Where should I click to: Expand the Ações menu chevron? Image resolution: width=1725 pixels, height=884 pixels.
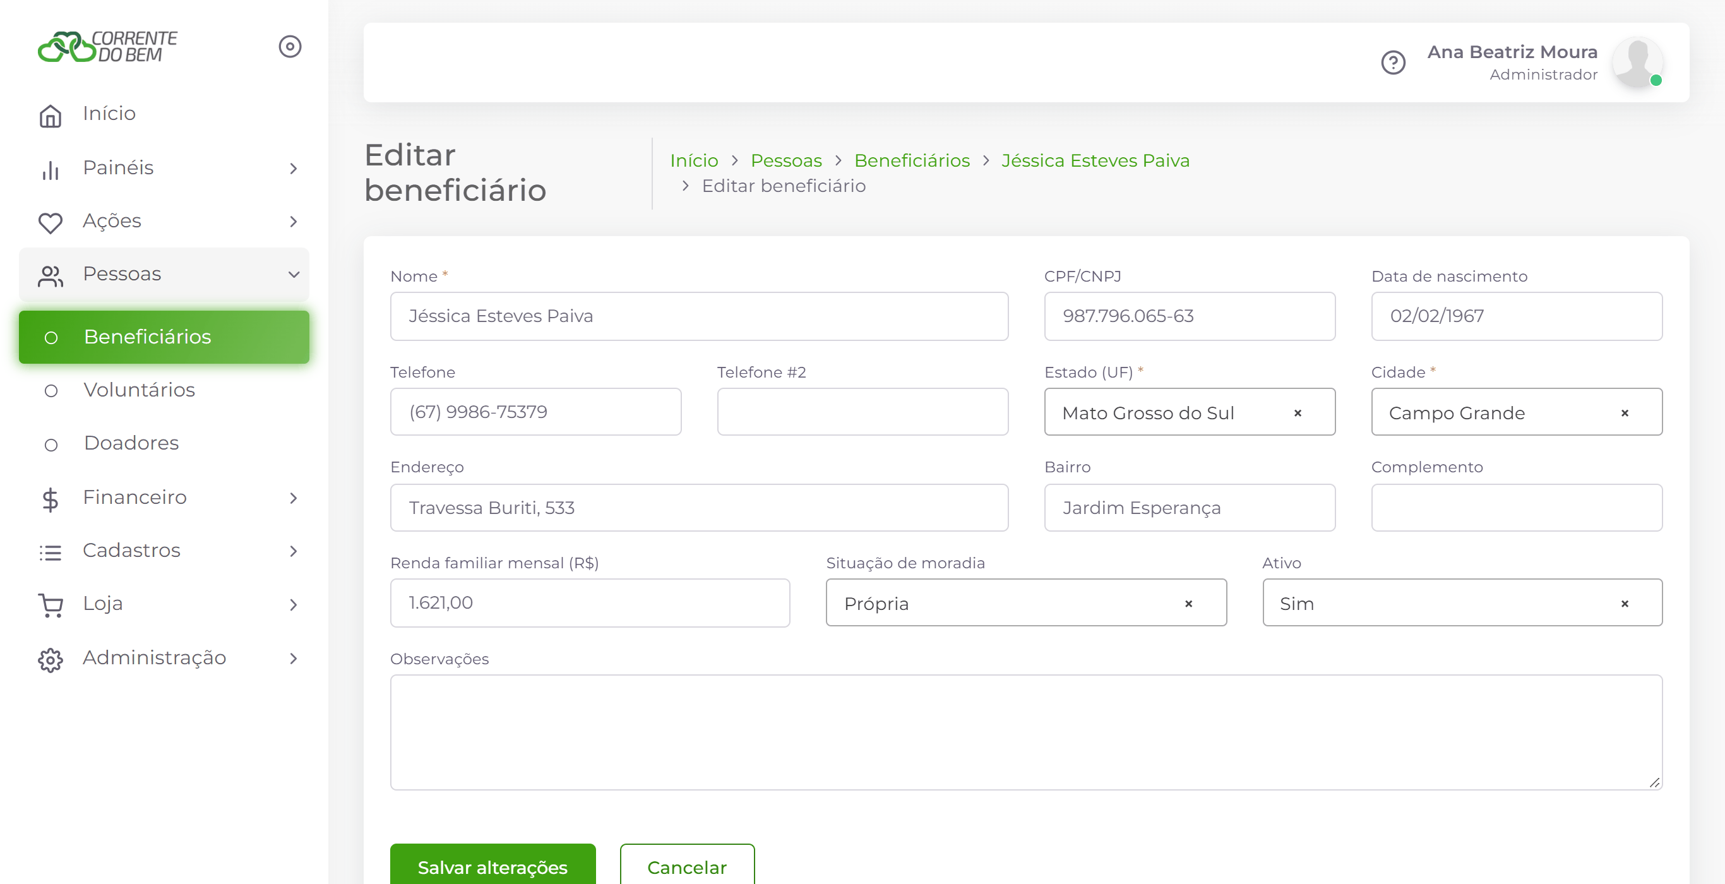coord(294,222)
